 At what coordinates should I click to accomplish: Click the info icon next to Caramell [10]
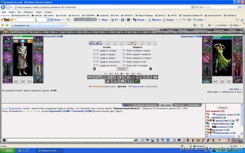(x=62, y=36)
